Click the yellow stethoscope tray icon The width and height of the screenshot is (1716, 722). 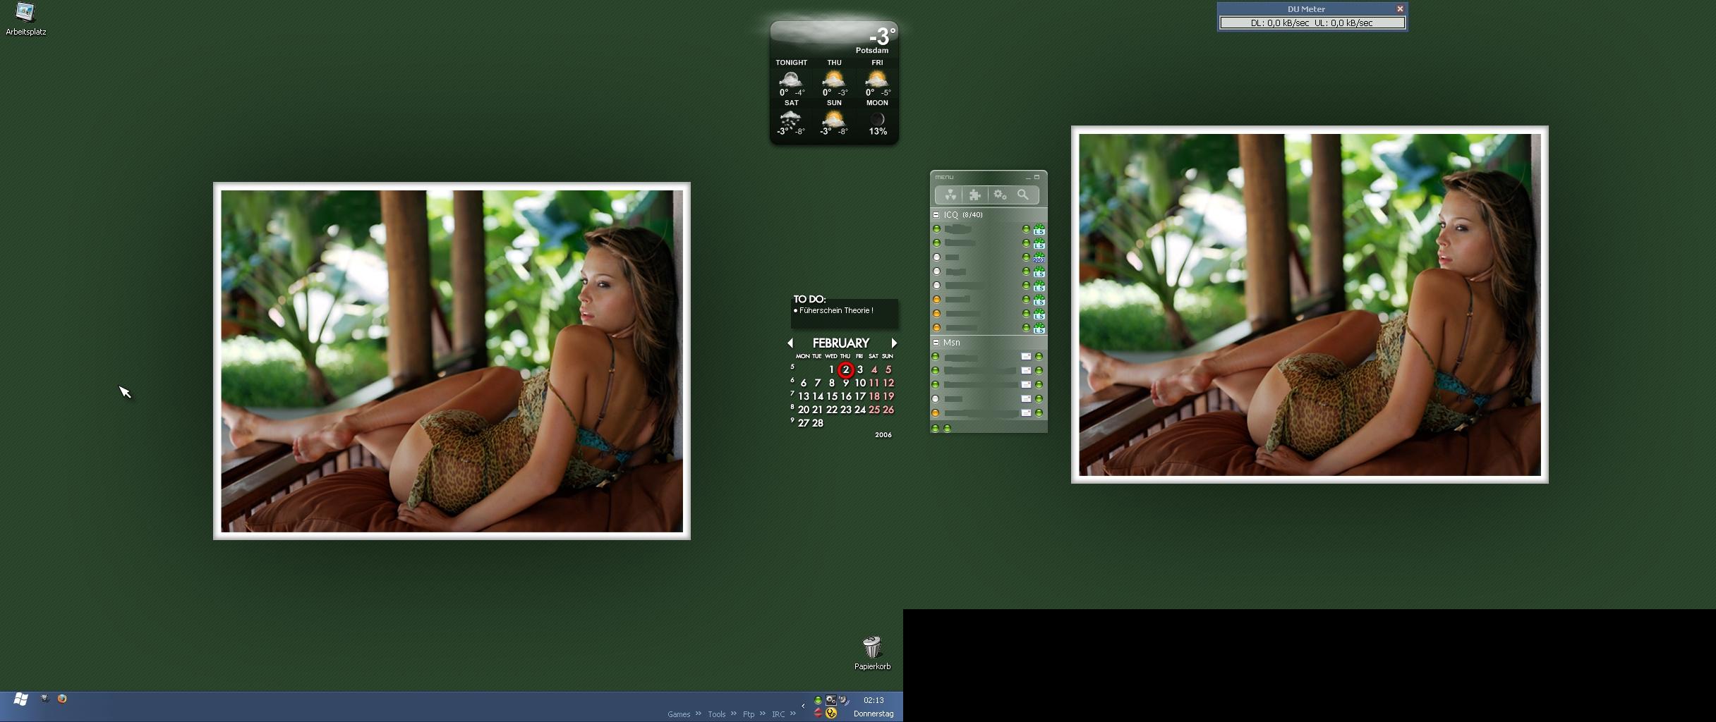pos(831,713)
